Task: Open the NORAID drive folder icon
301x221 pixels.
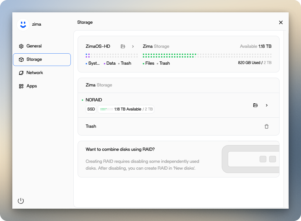Action: pos(255,105)
